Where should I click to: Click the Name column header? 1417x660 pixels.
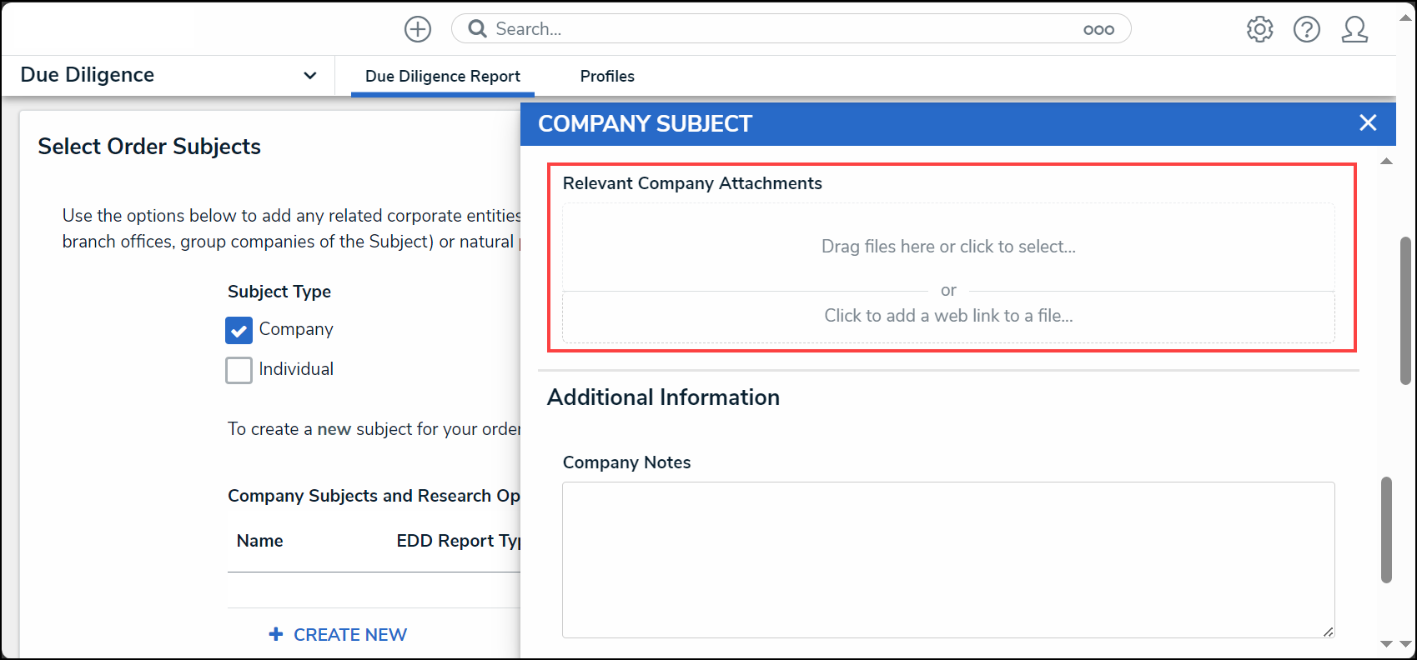(x=259, y=541)
